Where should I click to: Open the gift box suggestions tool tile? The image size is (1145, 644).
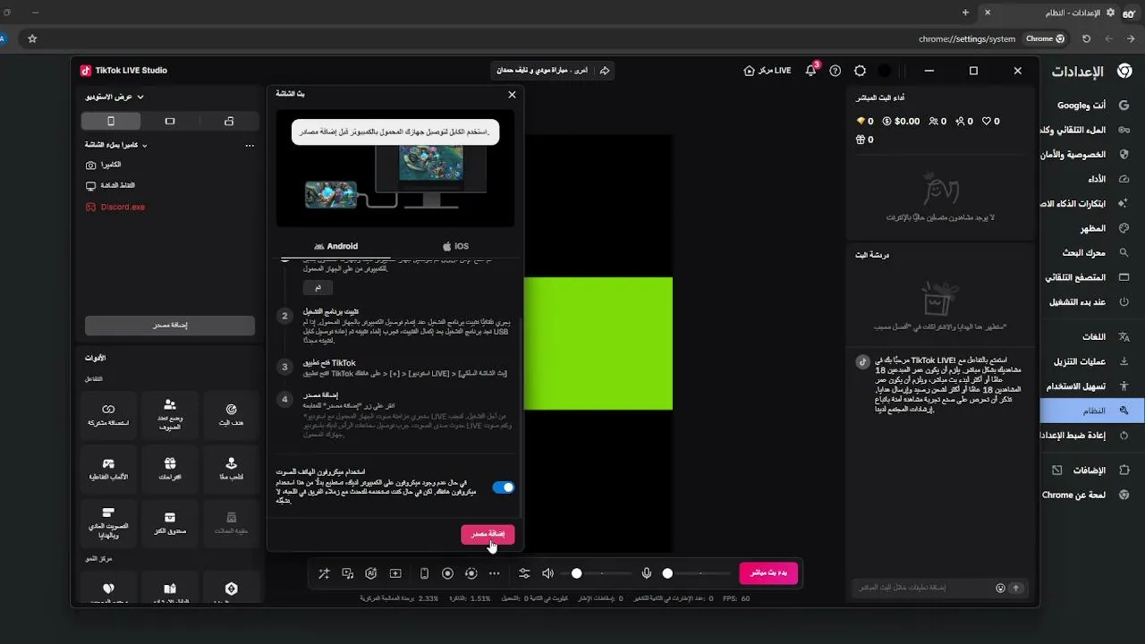coord(170,470)
